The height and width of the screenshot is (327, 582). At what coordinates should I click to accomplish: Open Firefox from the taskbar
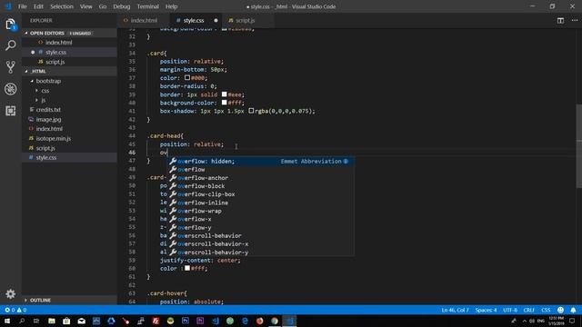pos(260,321)
